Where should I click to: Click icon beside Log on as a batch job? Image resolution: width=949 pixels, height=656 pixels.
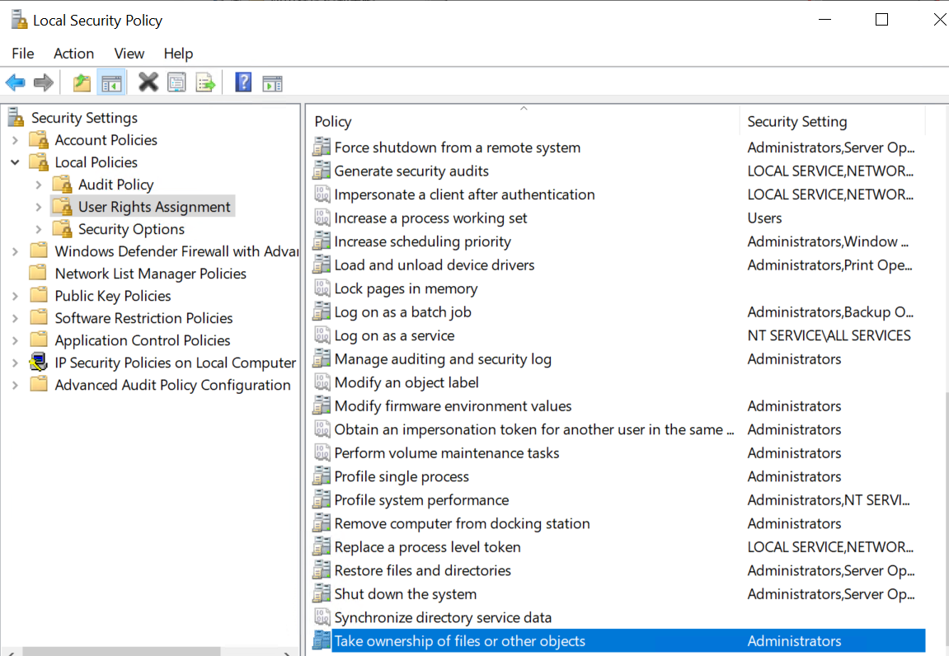[322, 312]
